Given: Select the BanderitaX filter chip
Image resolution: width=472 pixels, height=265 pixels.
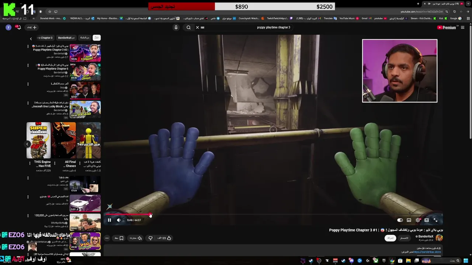Looking at the screenshot, I should pos(66,38).
